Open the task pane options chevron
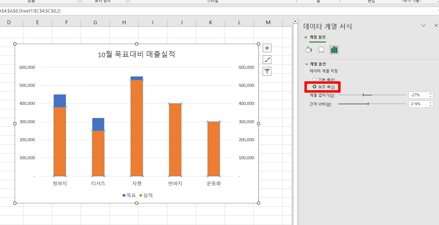 coord(424,26)
